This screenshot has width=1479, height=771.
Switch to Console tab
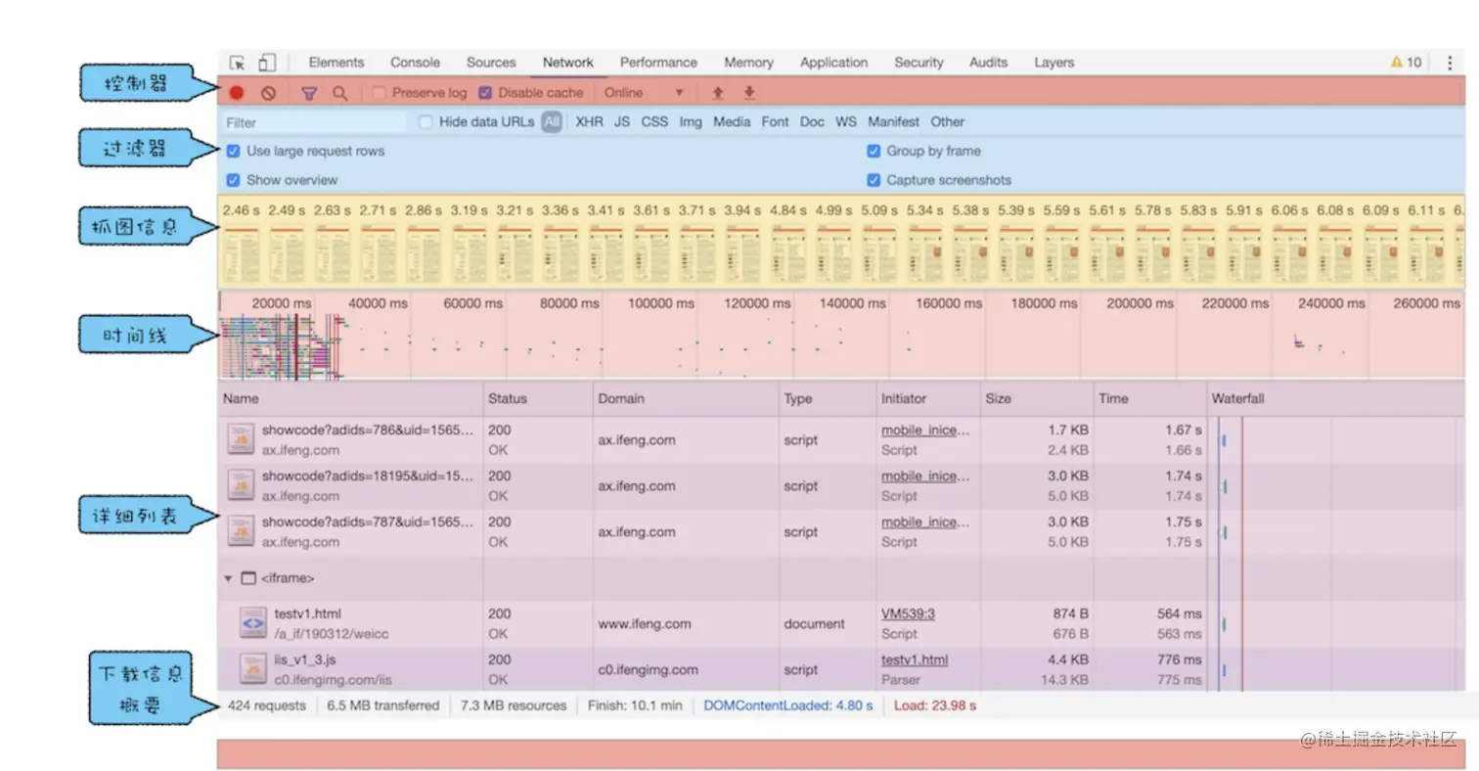click(415, 63)
